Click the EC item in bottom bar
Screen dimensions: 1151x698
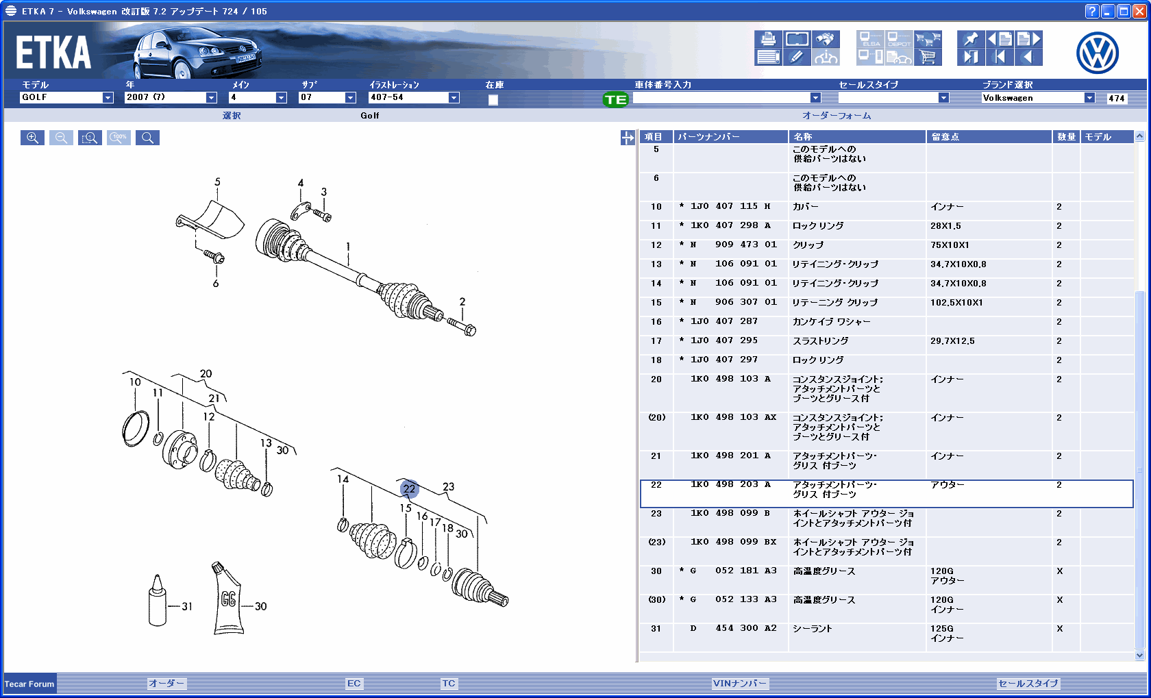[x=354, y=684]
